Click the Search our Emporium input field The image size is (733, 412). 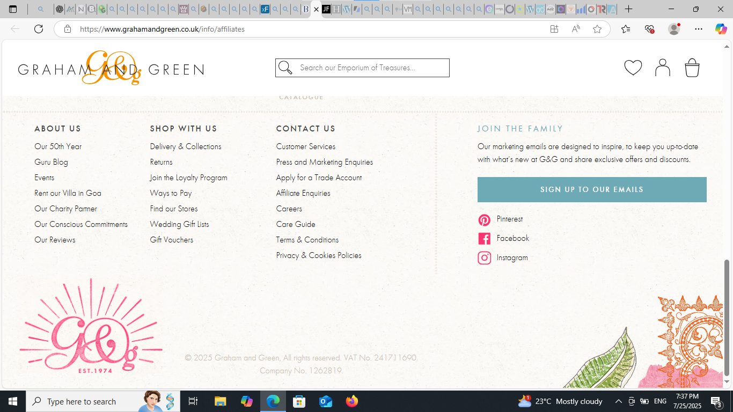tap(362, 68)
